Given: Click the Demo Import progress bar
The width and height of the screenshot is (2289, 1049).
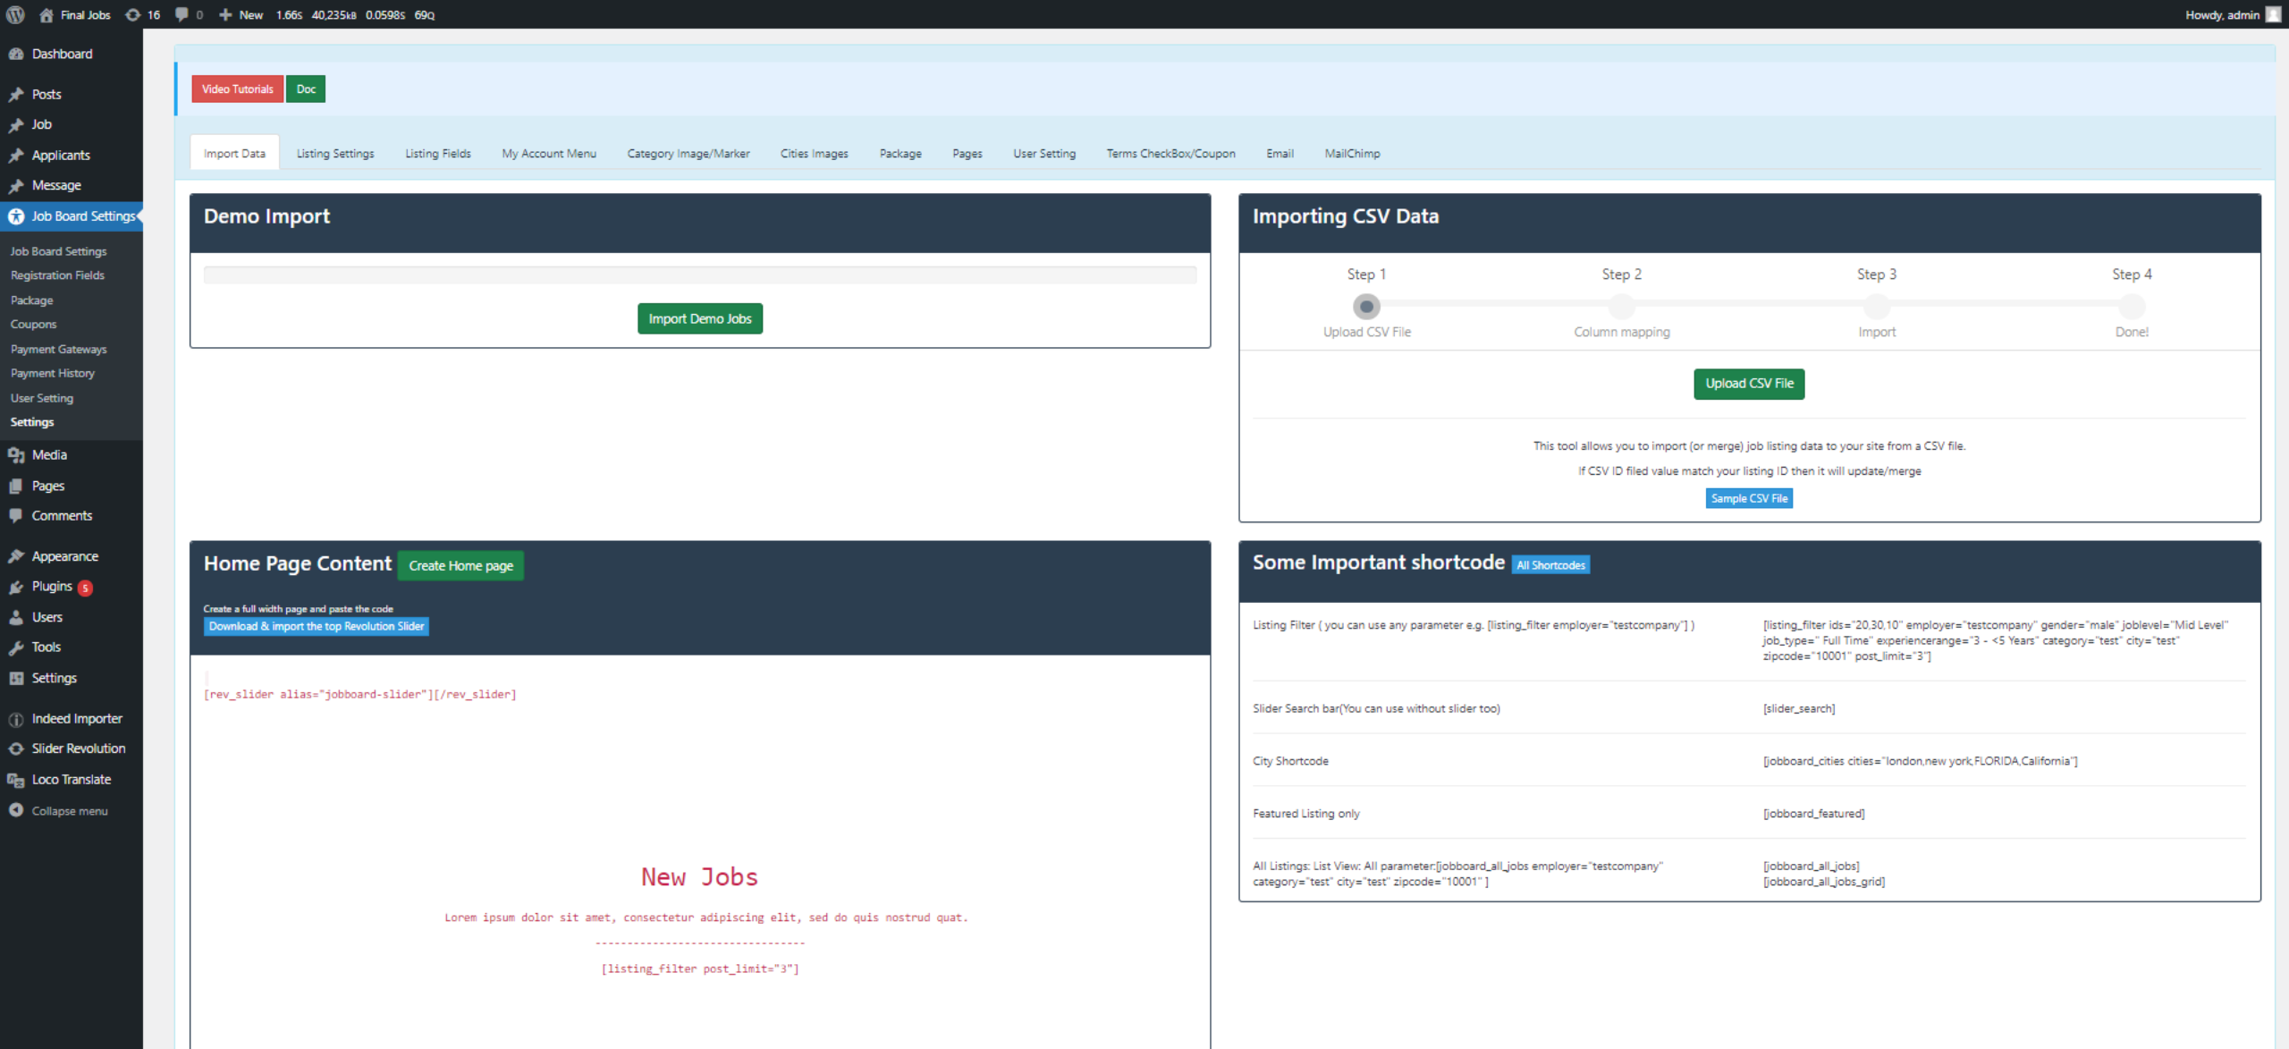Looking at the screenshot, I should tap(700, 275).
